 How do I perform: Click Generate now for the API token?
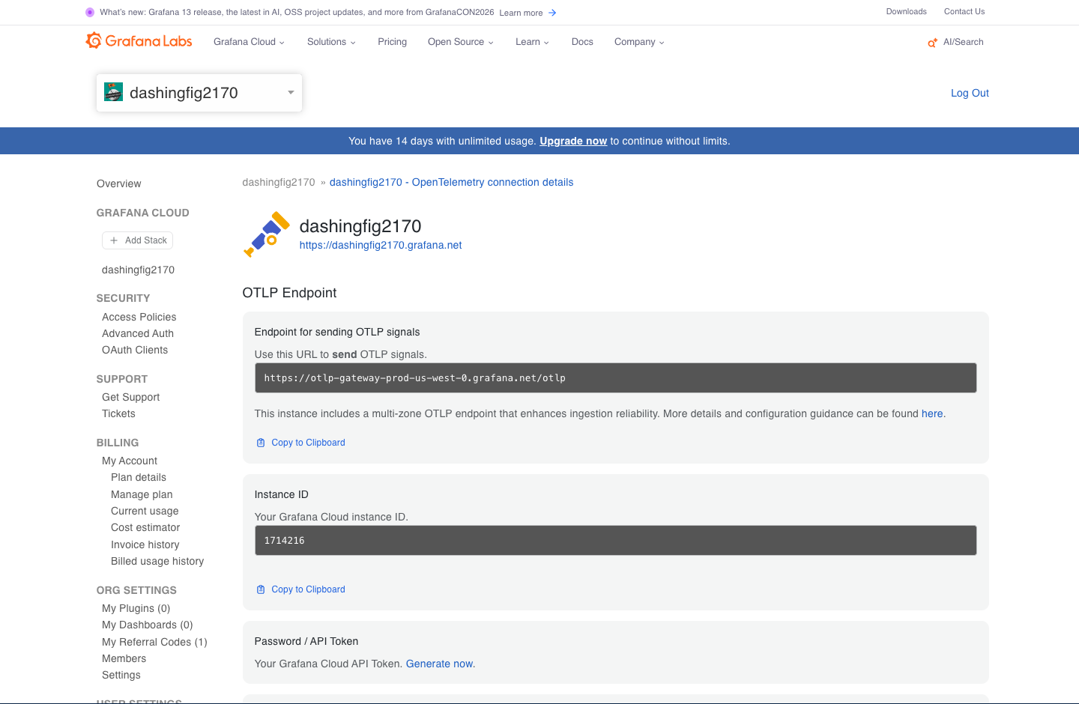(x=440, y=664)
